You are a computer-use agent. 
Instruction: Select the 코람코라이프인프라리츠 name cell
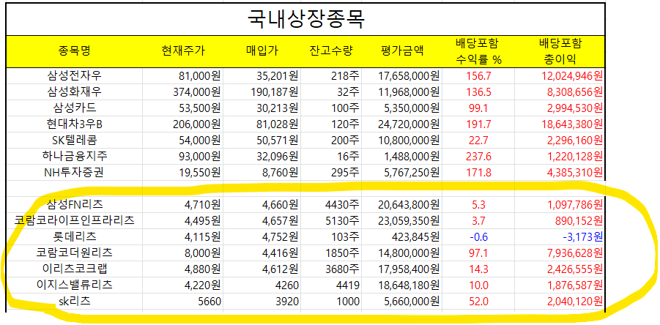tap(75, 220)
